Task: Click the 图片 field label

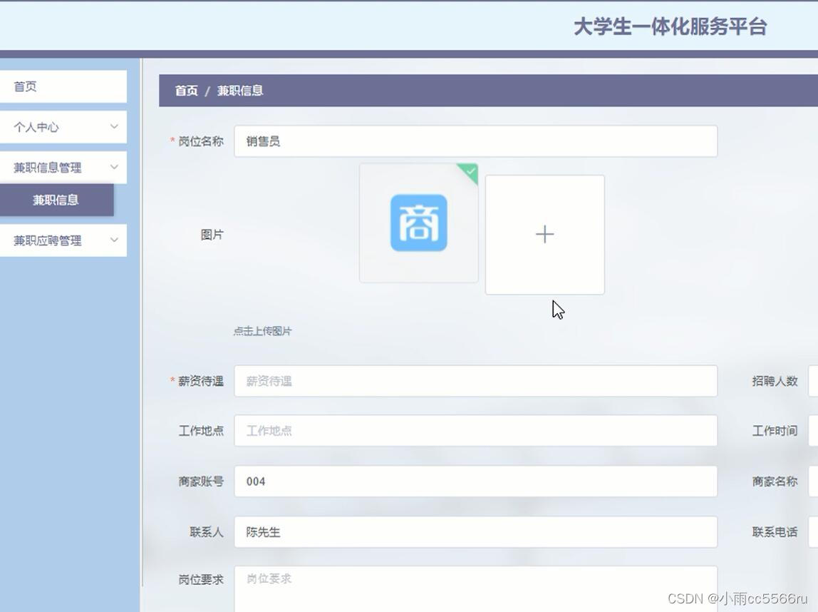Action: point(212,235)
